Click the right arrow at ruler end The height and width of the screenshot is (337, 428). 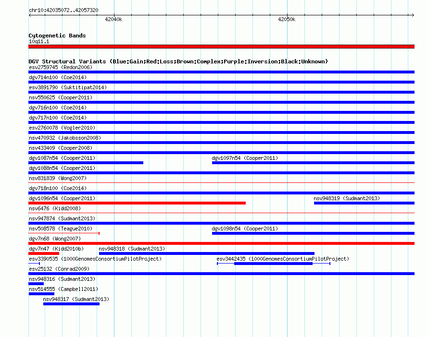413,15
